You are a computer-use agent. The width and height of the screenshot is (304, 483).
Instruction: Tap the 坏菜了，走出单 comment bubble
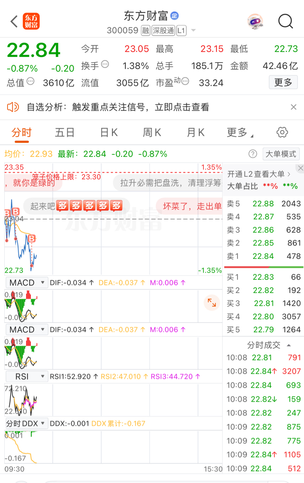189,206
